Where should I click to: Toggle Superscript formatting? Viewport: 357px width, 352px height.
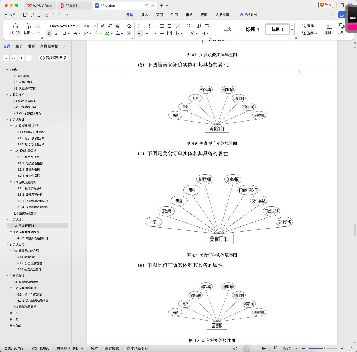pos(86,33)
